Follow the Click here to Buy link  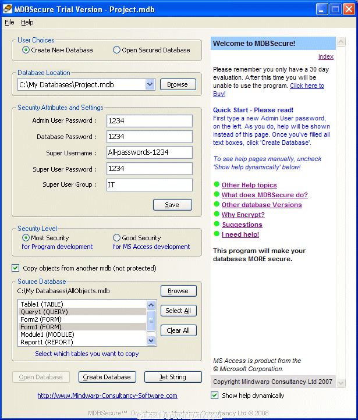(x=307, y=86)
